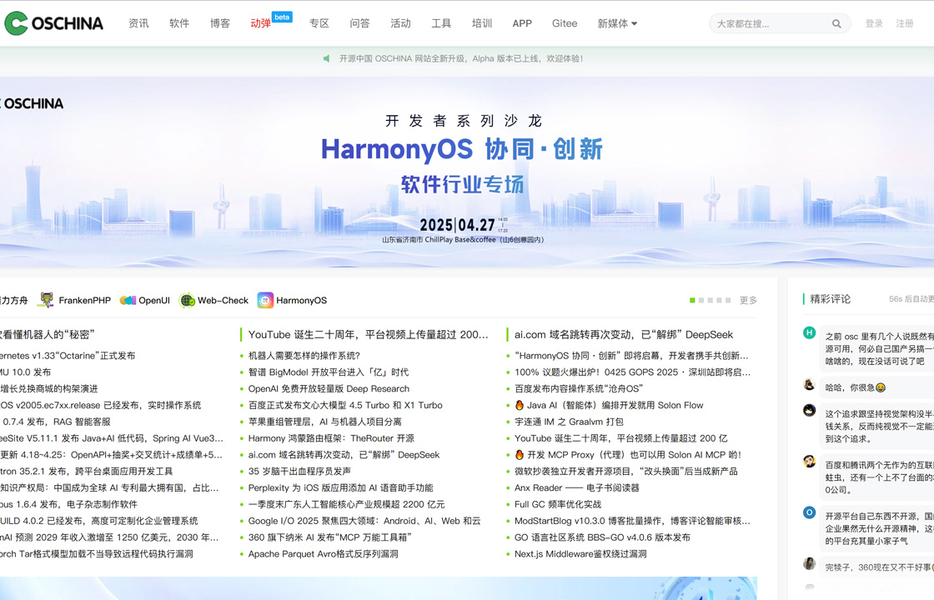Click the 注册 register link
The height and width of the screenshot is (600, 934).
(x=905, y=24)
